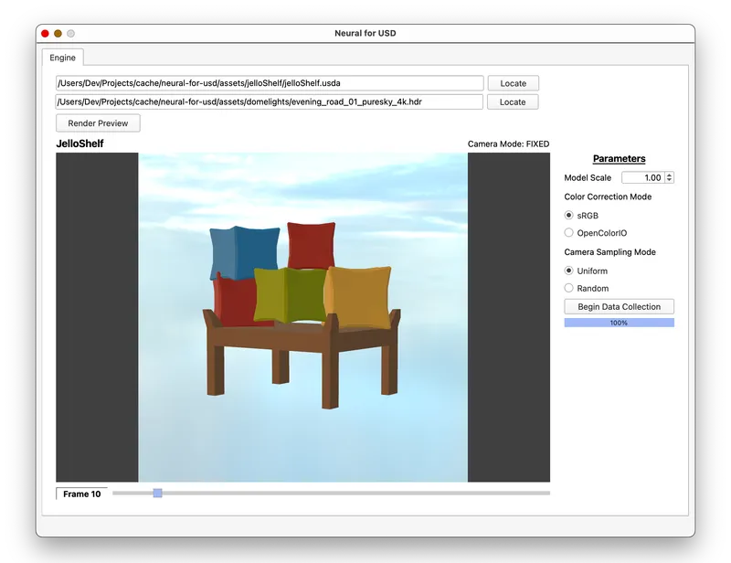Image resolution: width=731 pixels, height=563 pixels.
Task: Switch to the Engine tab
Action: point(63,57)
